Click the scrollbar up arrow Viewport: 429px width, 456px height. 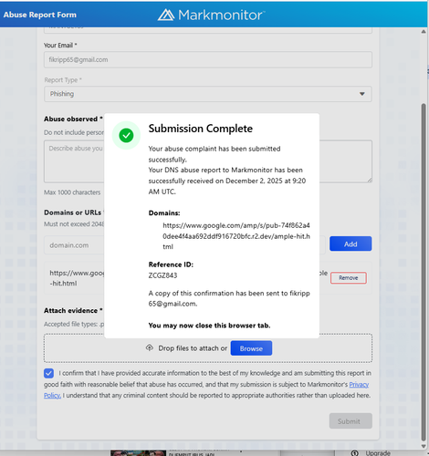pos(424,32)
